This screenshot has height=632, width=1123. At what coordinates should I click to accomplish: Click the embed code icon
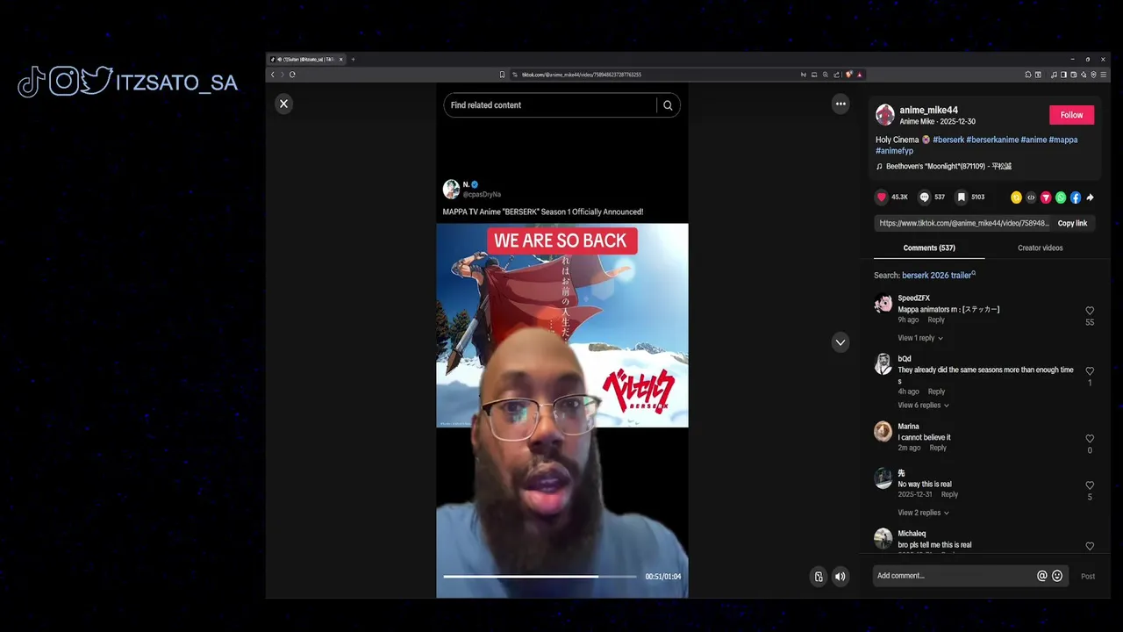tap(1031, 197)
